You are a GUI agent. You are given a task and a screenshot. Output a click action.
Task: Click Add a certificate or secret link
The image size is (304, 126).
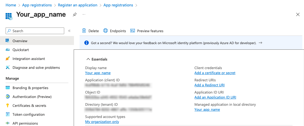point(215,73)
